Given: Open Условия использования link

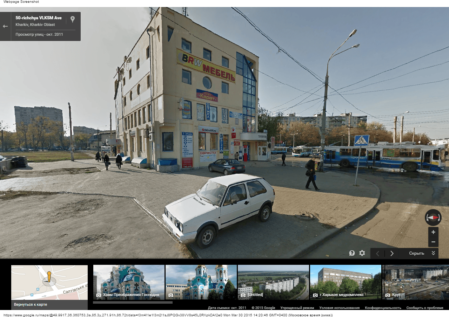Looking at the screenshot, I should (x=339, y=308).
